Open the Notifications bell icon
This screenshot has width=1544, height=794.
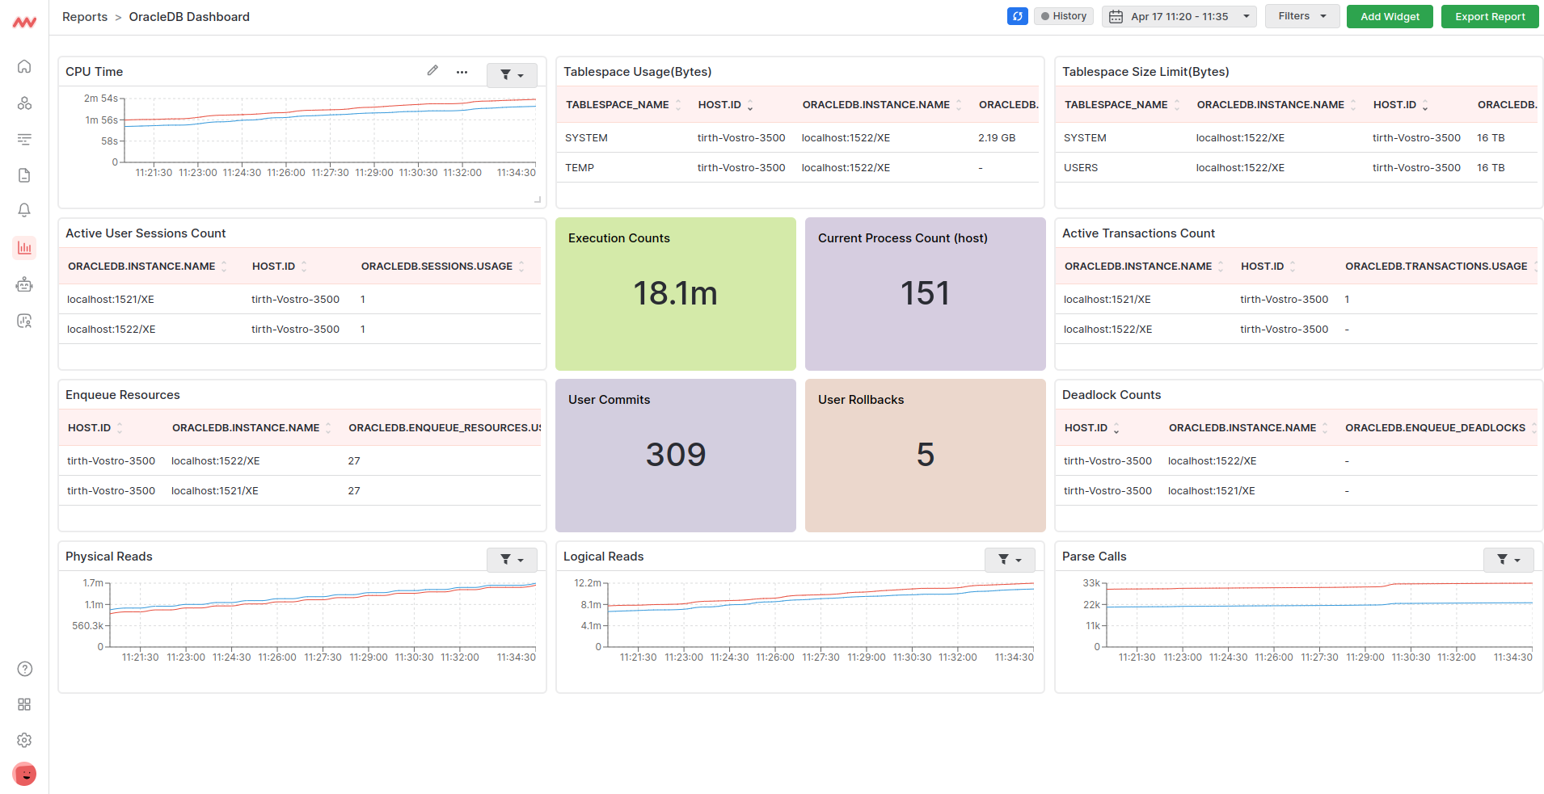(24, 210)
